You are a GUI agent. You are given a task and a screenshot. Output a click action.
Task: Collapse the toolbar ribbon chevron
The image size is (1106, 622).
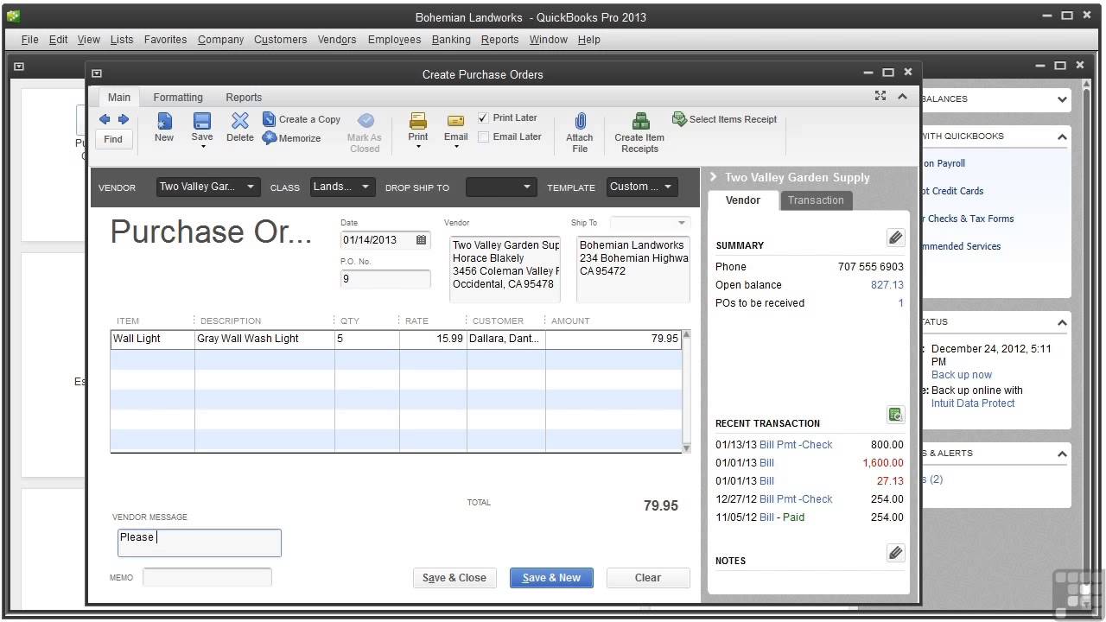point(903,96)
